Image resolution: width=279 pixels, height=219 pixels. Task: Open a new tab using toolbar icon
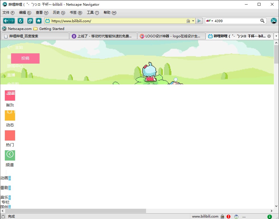(30, 21)
